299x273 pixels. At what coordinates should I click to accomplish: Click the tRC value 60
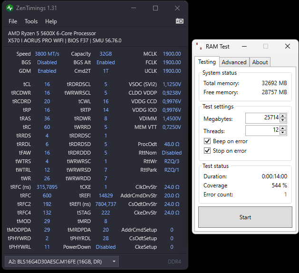tap(47, 127)
